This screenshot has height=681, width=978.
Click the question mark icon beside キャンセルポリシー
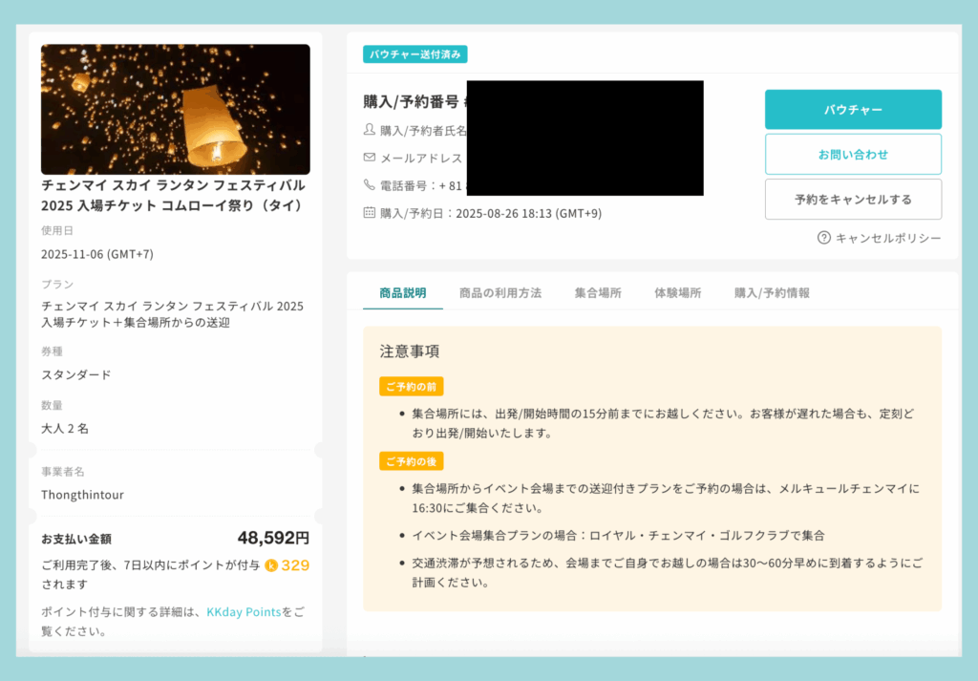coord(823,238)
